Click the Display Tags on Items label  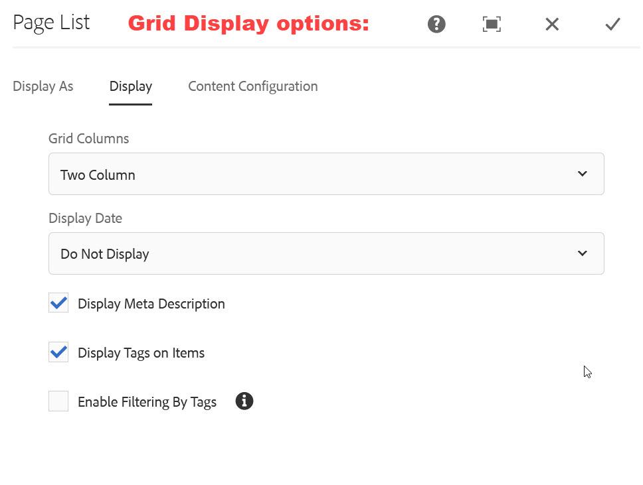(x=141, y=353)
